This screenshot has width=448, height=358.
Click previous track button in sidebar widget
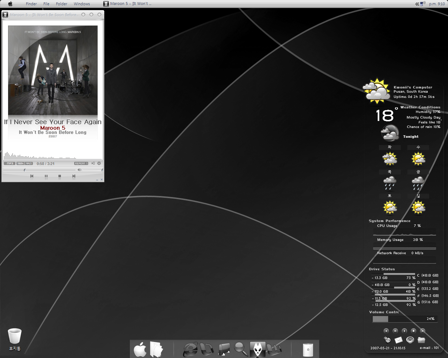[386, 331]
